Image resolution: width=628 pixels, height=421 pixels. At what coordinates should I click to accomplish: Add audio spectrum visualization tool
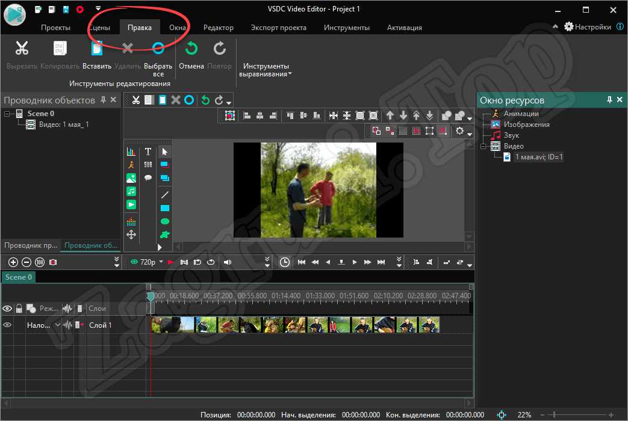coord(131,221)
